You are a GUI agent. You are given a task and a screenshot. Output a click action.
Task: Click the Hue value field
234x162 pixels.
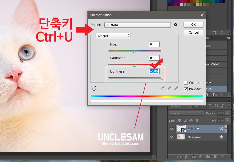point(154,44)
